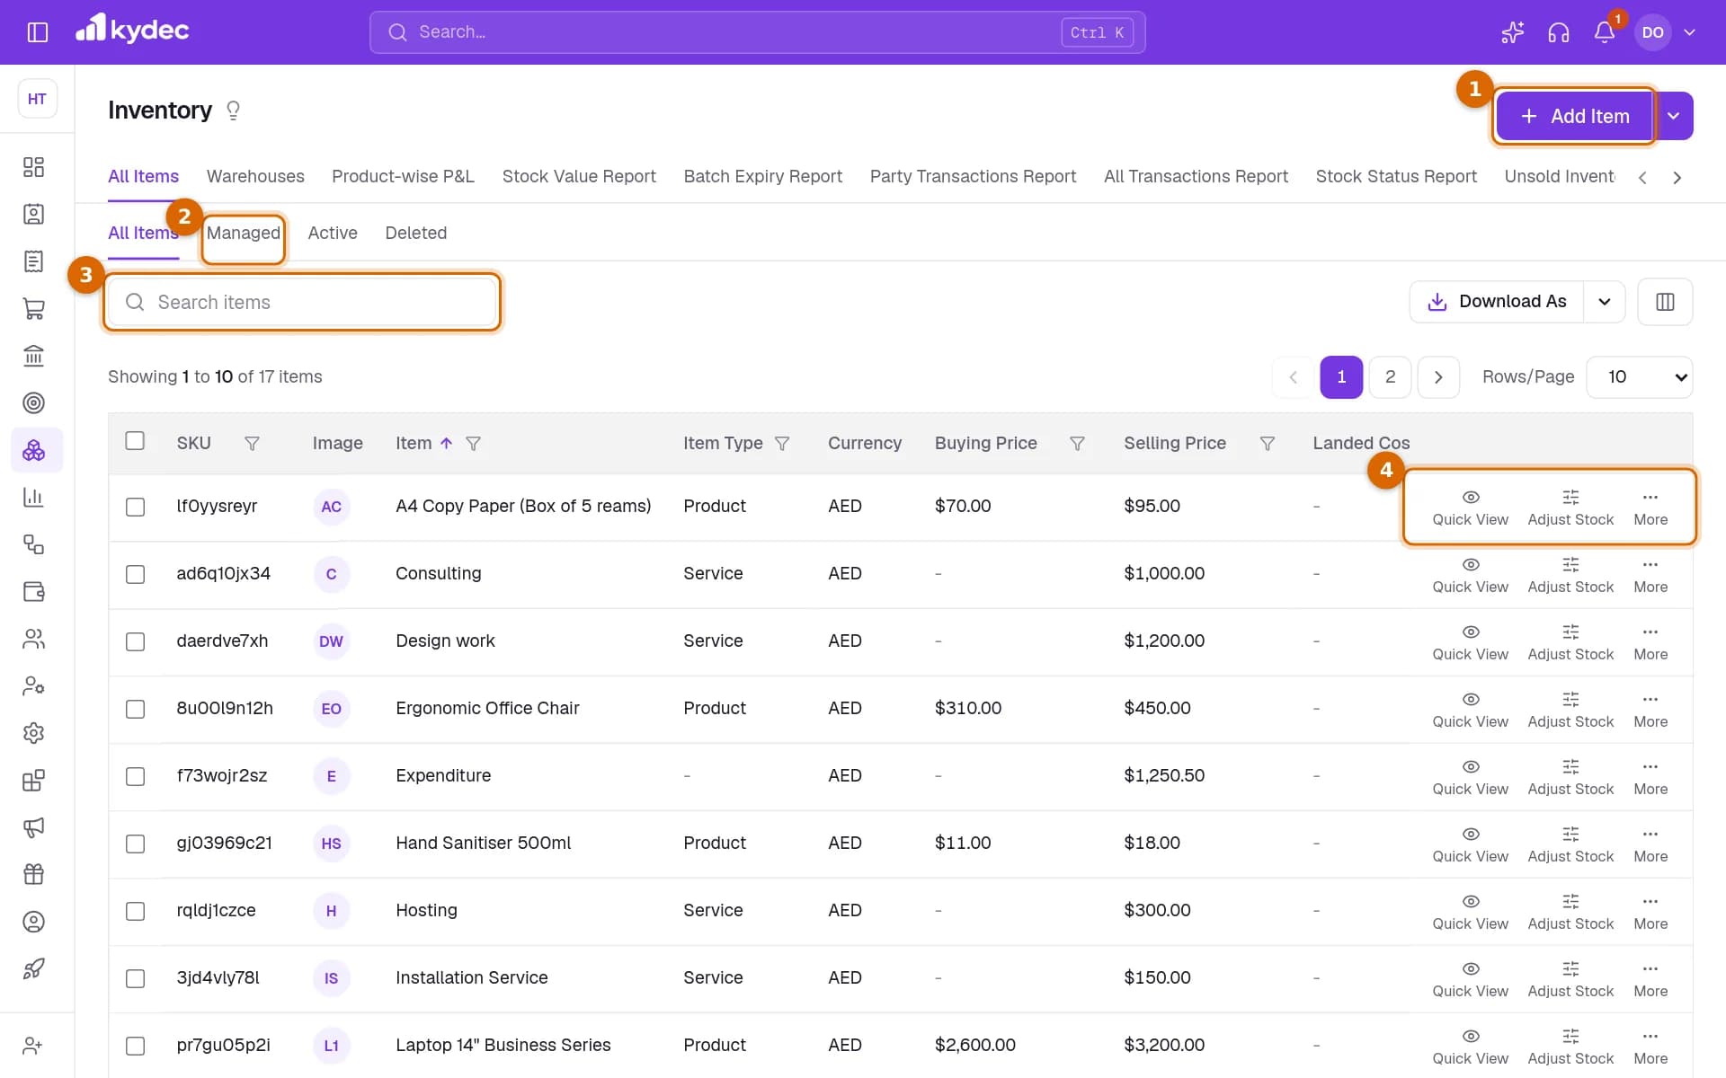Filter the Selling Price column
Image resolution: width=1726 pixels, height=1078 pixels.
click(1267, 444)
